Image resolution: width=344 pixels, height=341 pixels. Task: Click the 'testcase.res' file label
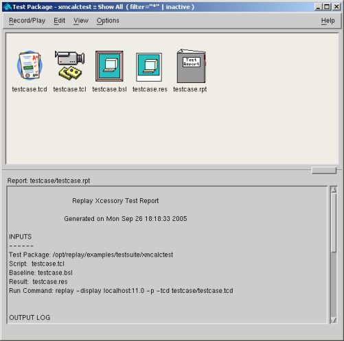150,89
